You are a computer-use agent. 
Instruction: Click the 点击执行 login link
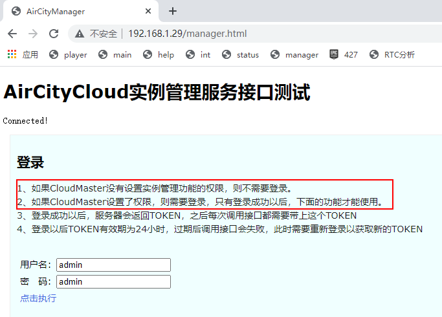click(x=38, y=298)
